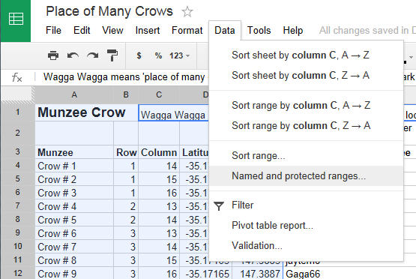Open the 123 more formats dropdown

[x=180, y=55]
